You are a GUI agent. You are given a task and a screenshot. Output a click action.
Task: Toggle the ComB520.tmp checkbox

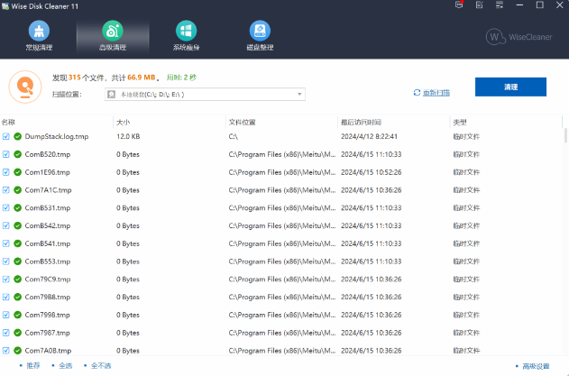[x=6, y=154]
